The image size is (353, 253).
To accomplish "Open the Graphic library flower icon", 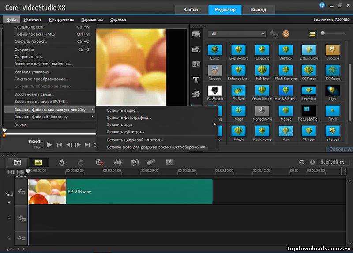I will point(196,94).
